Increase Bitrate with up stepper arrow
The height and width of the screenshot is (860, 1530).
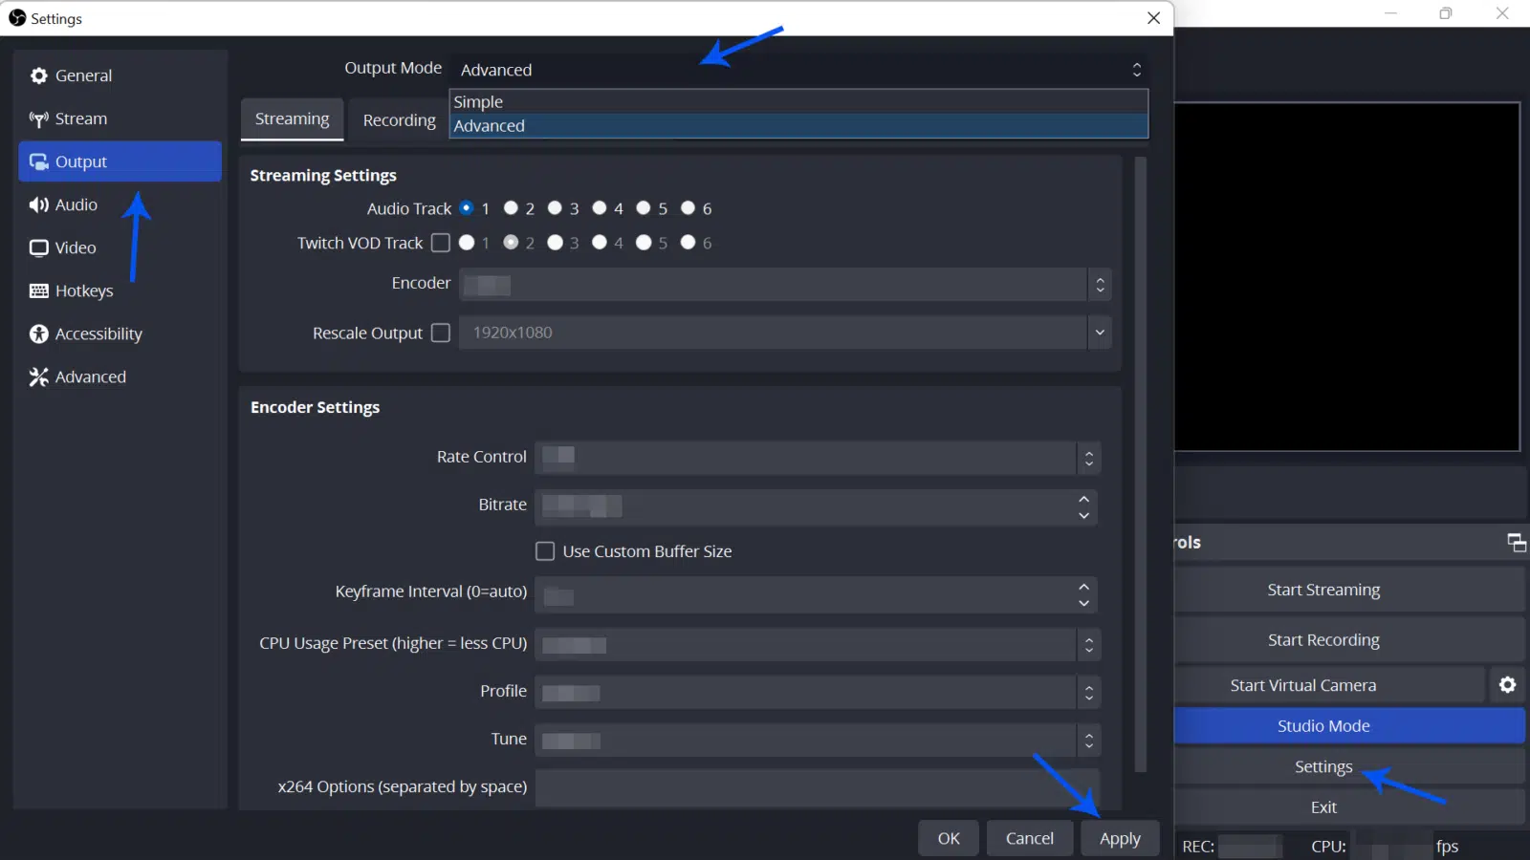click(1083, 499)
